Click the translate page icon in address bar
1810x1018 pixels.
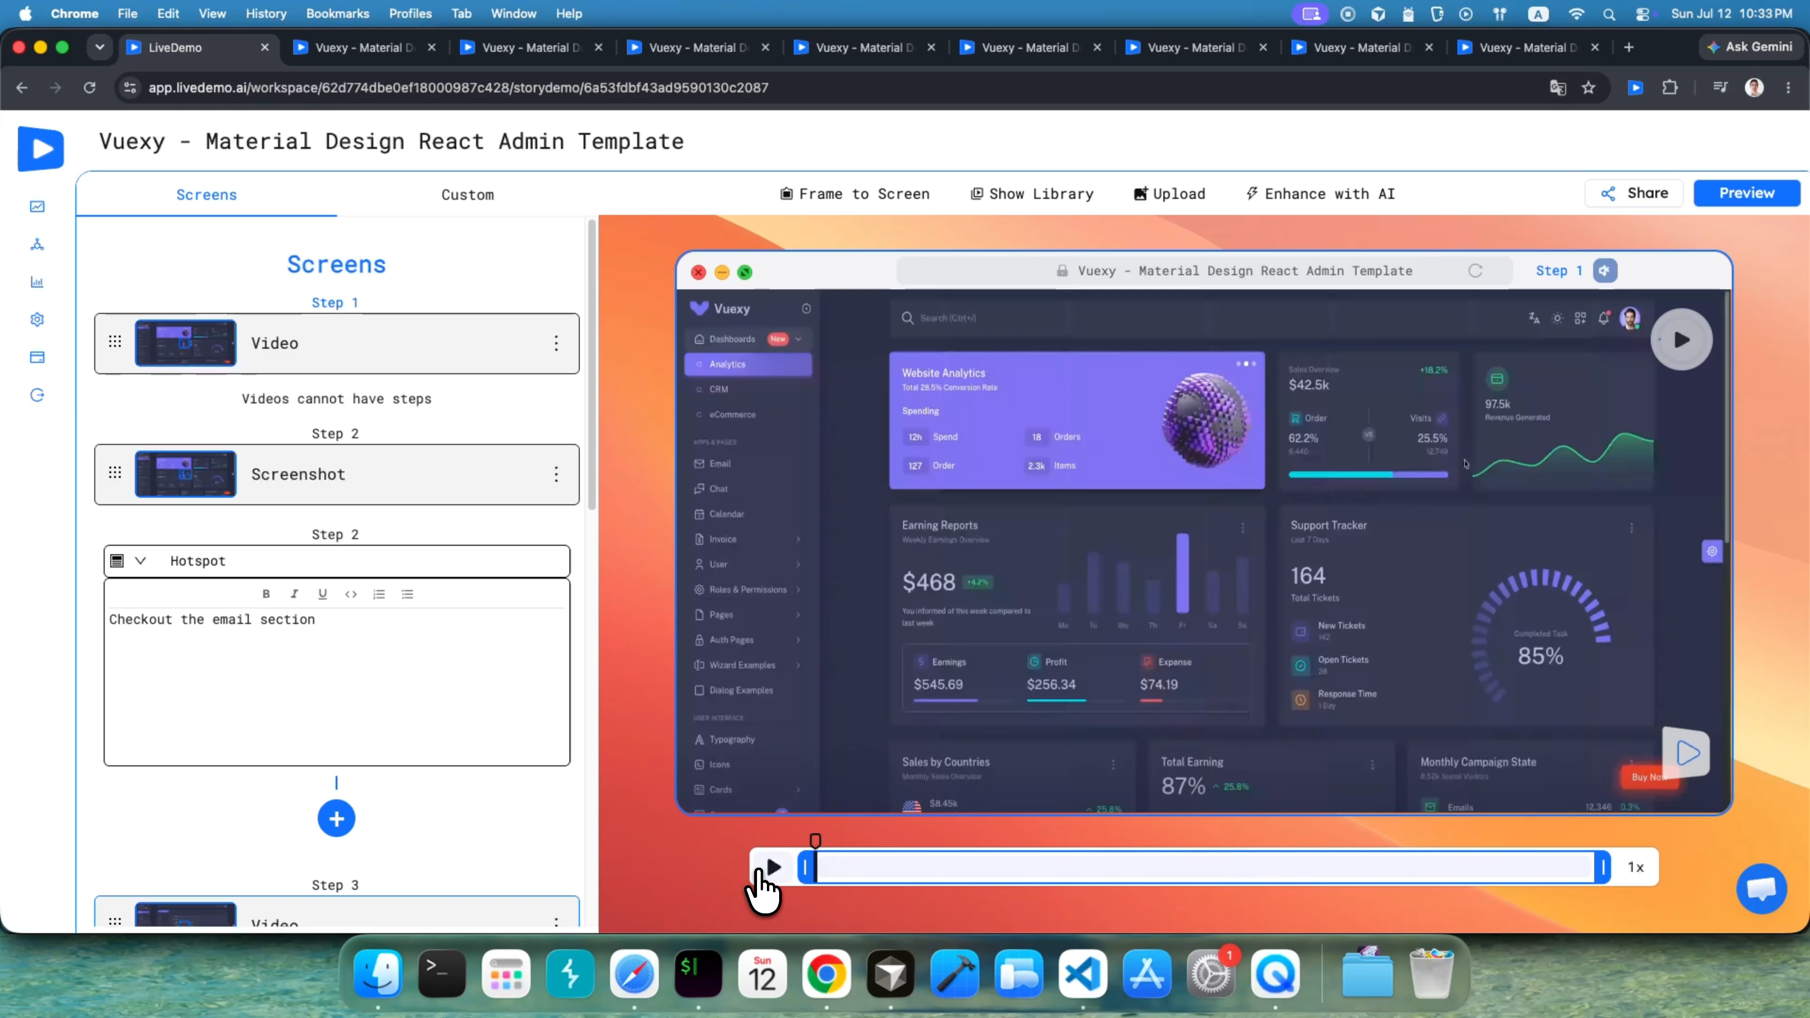click(1558, 88)
